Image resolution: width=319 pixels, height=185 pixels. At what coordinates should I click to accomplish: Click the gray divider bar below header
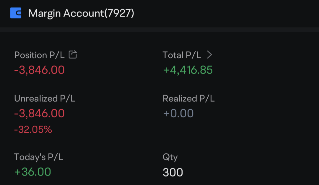[x=159, y=30]
